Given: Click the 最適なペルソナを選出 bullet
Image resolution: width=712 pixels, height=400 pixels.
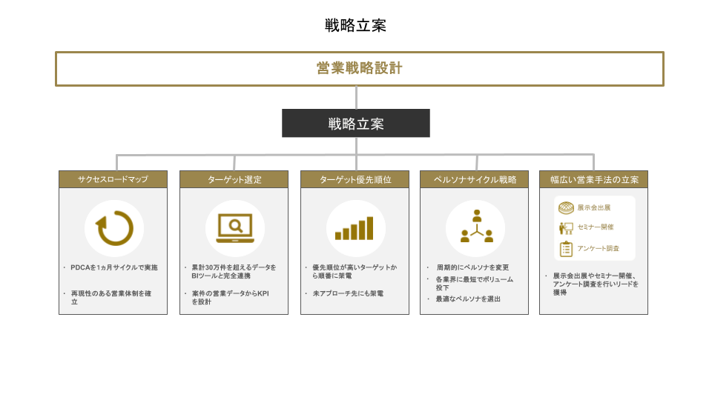Looking at the screenshot, I should click(x=468, y=299).
